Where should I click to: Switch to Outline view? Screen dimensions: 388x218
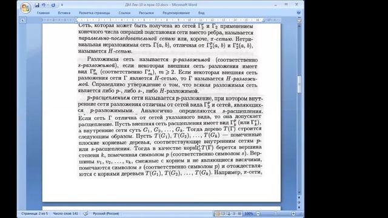pos(234,214)
